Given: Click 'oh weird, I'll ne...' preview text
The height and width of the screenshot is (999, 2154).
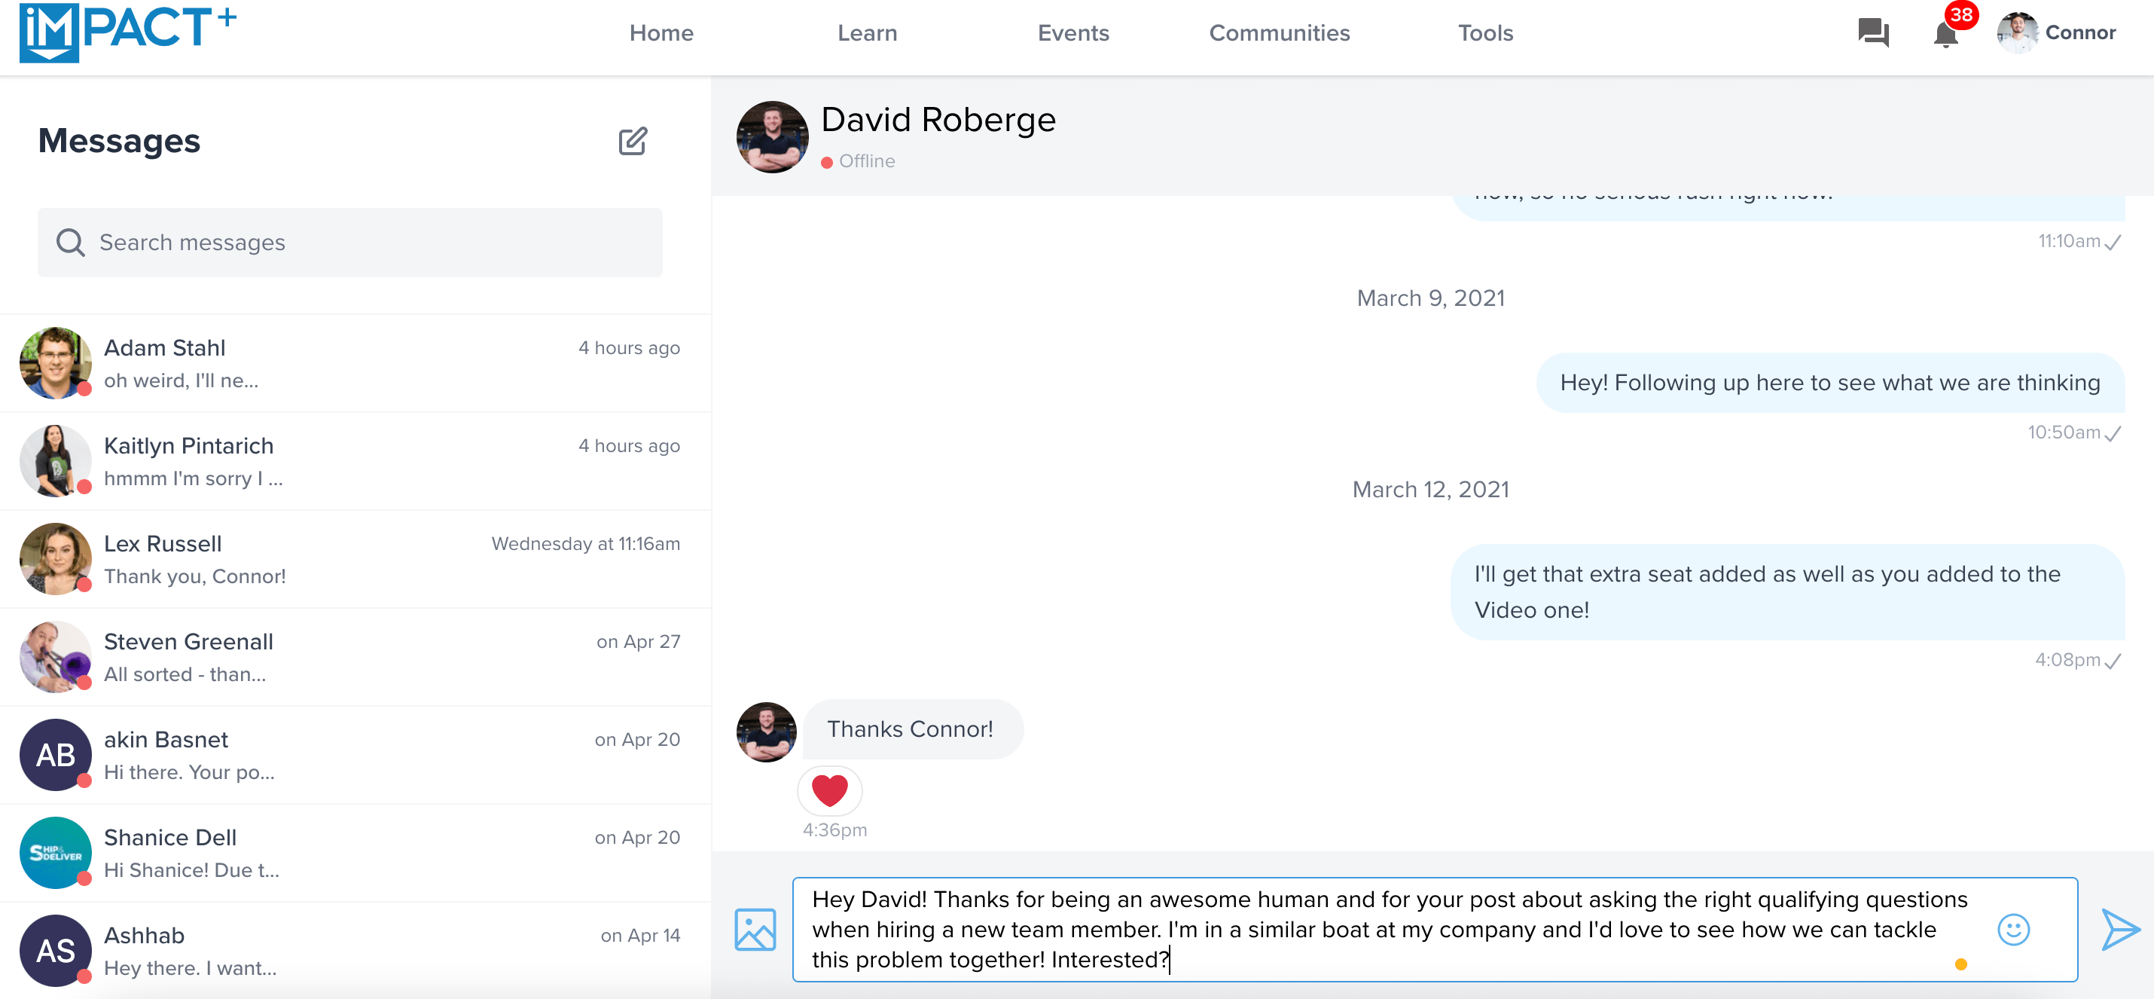Looking at the screenshot, I should (181, 380).
